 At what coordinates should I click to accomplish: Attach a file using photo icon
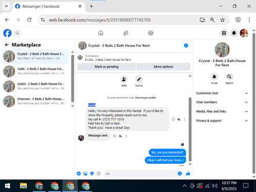point(86,174)
